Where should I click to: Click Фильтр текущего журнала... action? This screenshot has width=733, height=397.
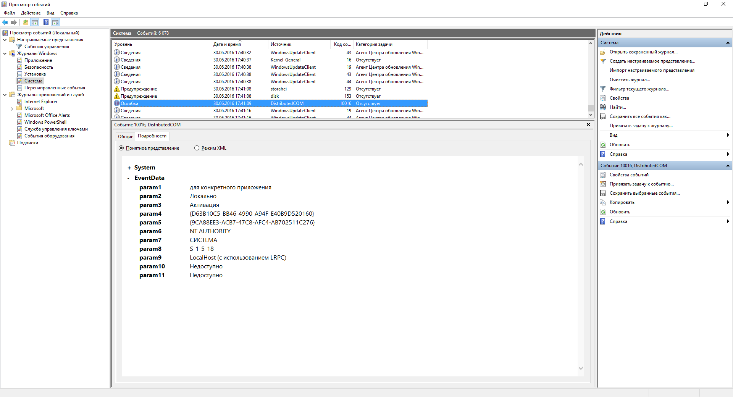coord(639,89)
